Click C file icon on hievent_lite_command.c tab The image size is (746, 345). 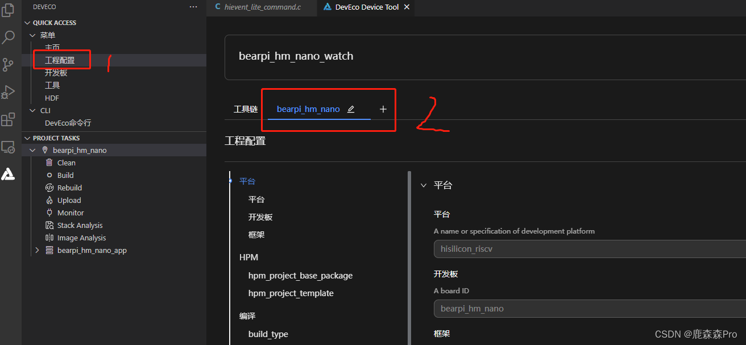pos(218,7)
